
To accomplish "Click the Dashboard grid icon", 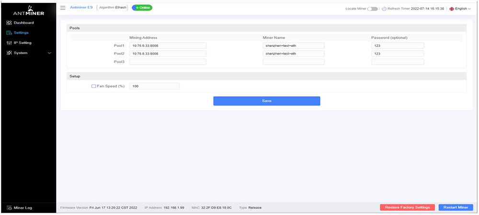I will coord(9,23).
